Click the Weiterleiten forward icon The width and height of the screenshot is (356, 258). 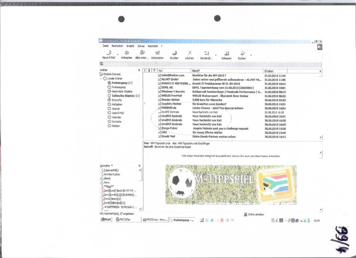click(x=157, y=53)
